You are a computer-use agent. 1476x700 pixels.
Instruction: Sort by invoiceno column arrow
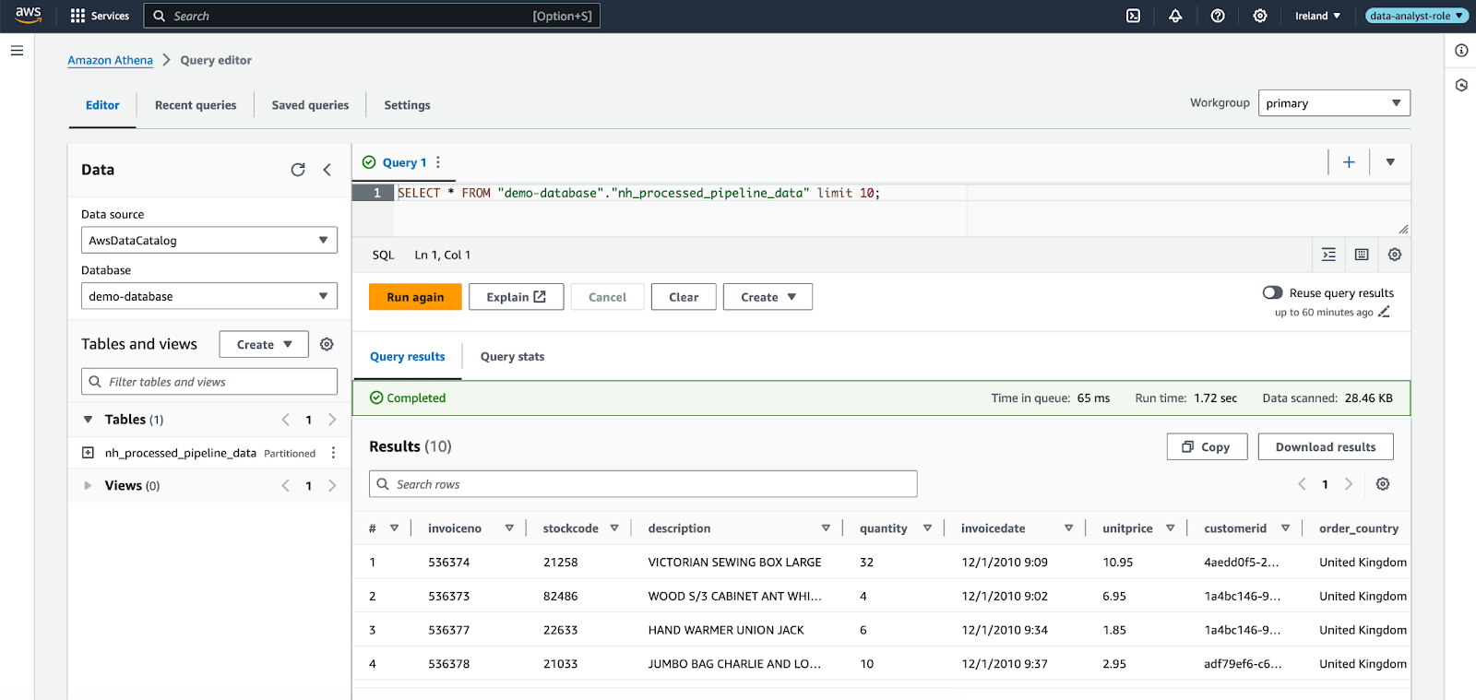509,528
